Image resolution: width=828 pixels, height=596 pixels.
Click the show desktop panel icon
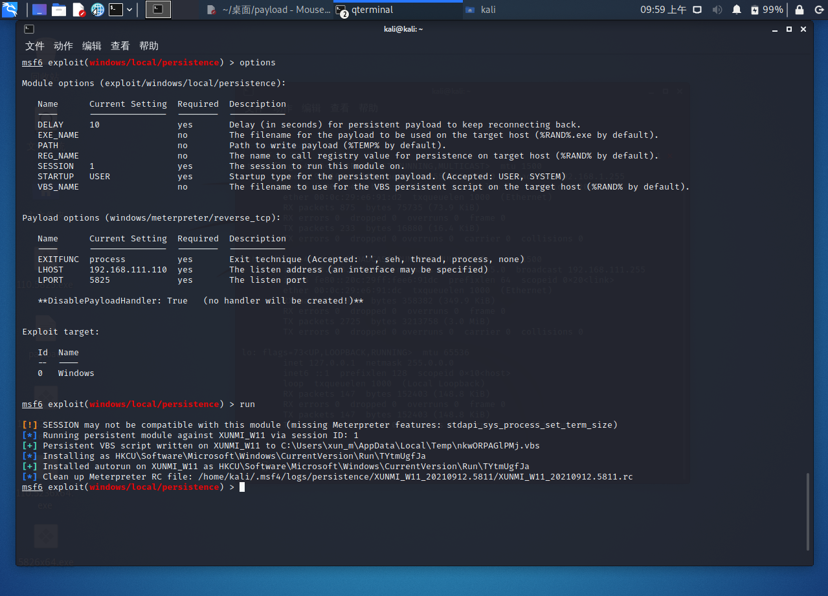(x=39, y=10)
